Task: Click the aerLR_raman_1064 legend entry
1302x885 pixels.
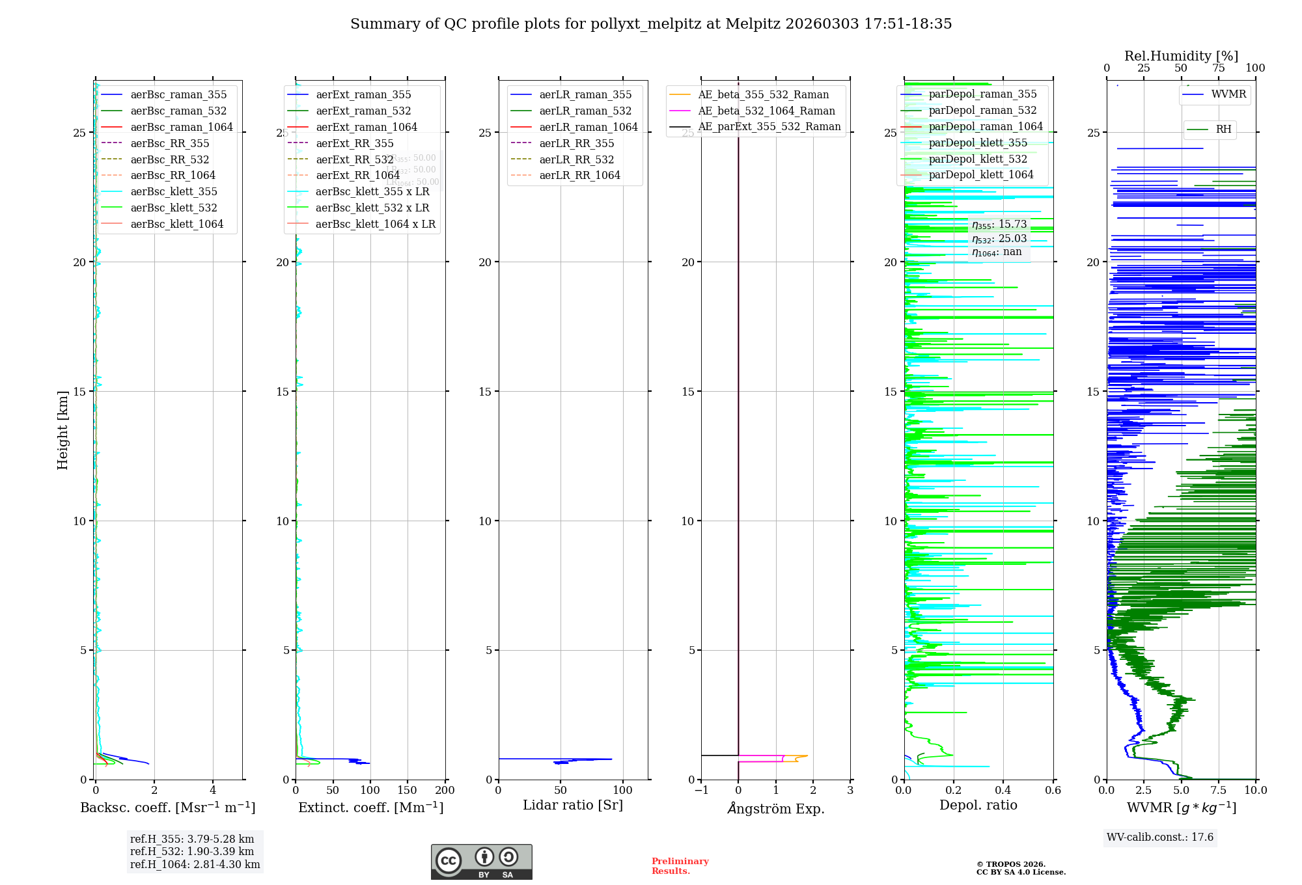Action: tap(588, 128)
